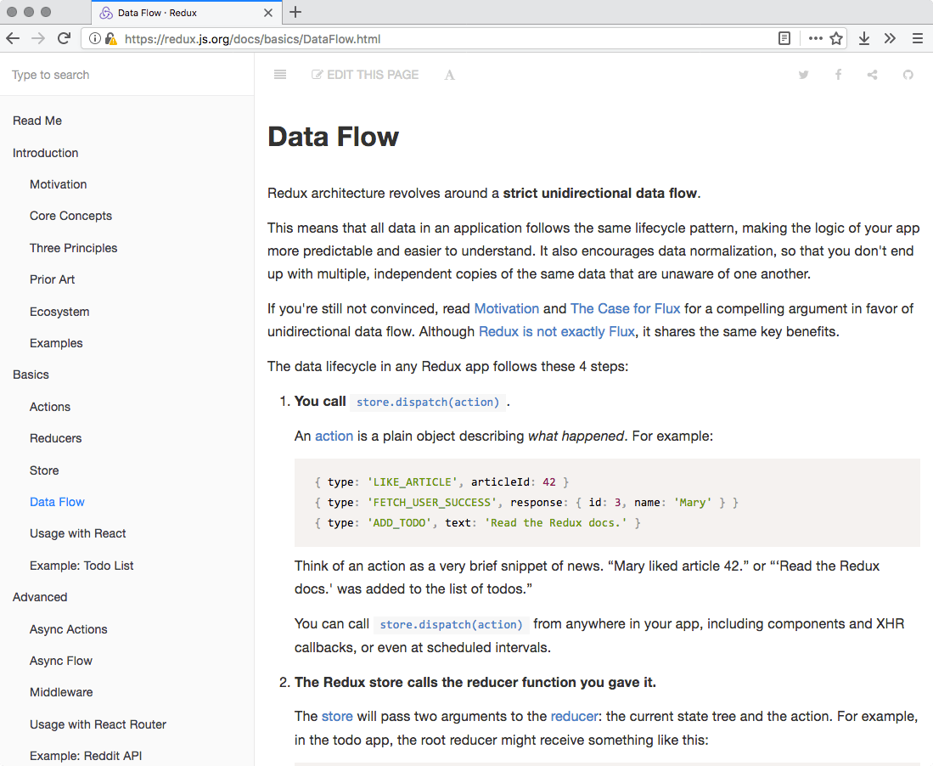Share the page via the Facebook icon
This screenshot has width=933, height=766.
(x=839, y=75)
